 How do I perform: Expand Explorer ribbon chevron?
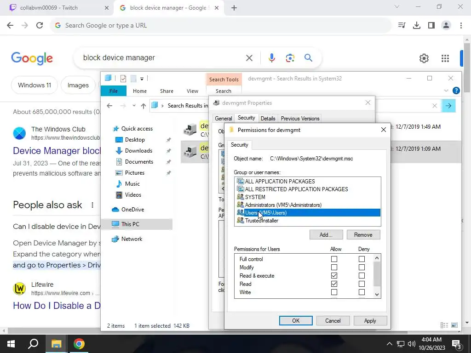click(x=446, y=91)
